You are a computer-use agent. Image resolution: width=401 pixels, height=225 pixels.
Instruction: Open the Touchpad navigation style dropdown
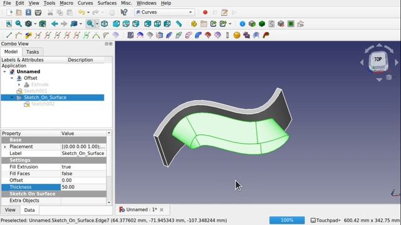(x=326, y=220)
